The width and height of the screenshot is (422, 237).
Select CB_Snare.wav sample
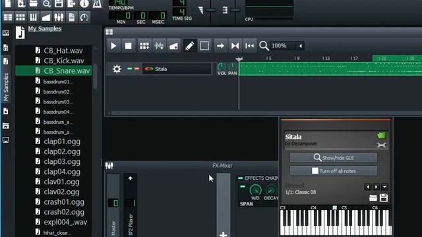pos(54,70)
